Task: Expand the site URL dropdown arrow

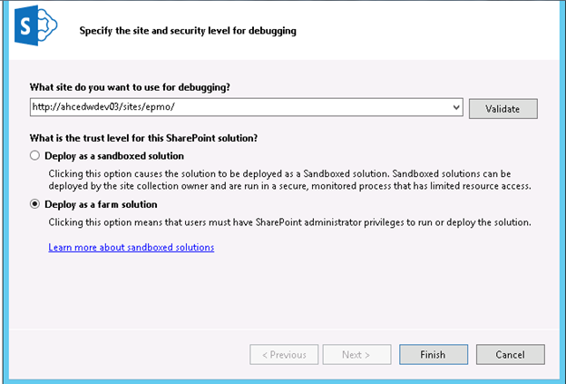Action: pyautogui.click(x=456, y=107)
